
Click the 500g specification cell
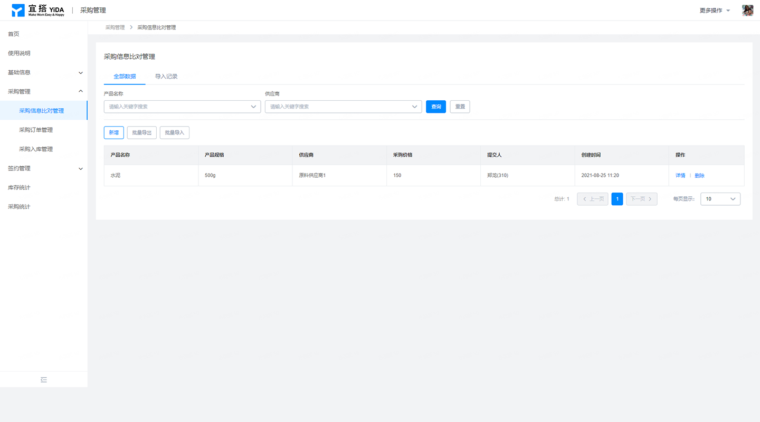click(x=245, y=176)
